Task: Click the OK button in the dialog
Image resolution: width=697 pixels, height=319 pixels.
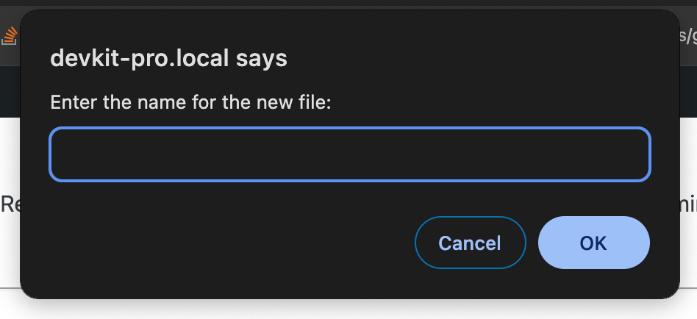Action: 593,243
